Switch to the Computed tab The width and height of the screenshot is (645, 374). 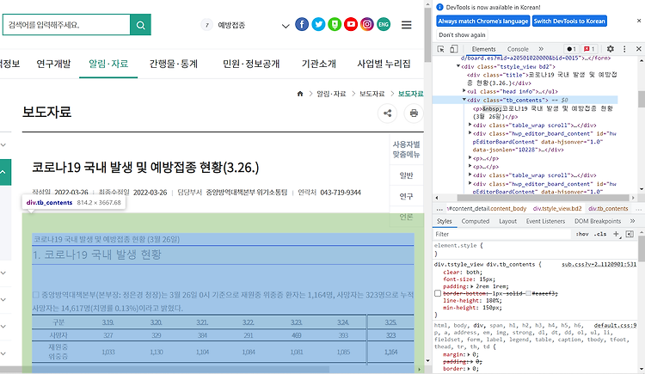tap(475, 221)
